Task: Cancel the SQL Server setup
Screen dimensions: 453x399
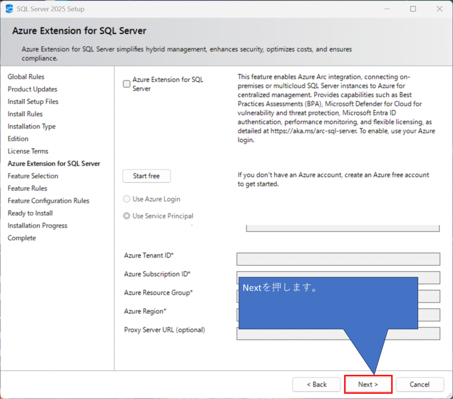Action: pyautogui.click(x=419, y=384)
